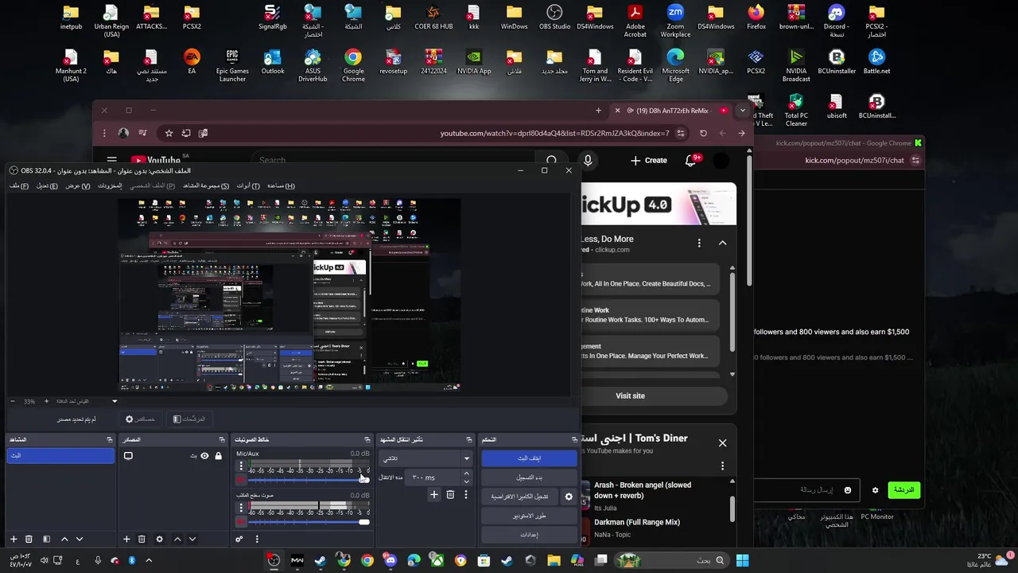Click YouTube Create button
The height and width of the screenshot is (573, 1018).
click(649, 160)
